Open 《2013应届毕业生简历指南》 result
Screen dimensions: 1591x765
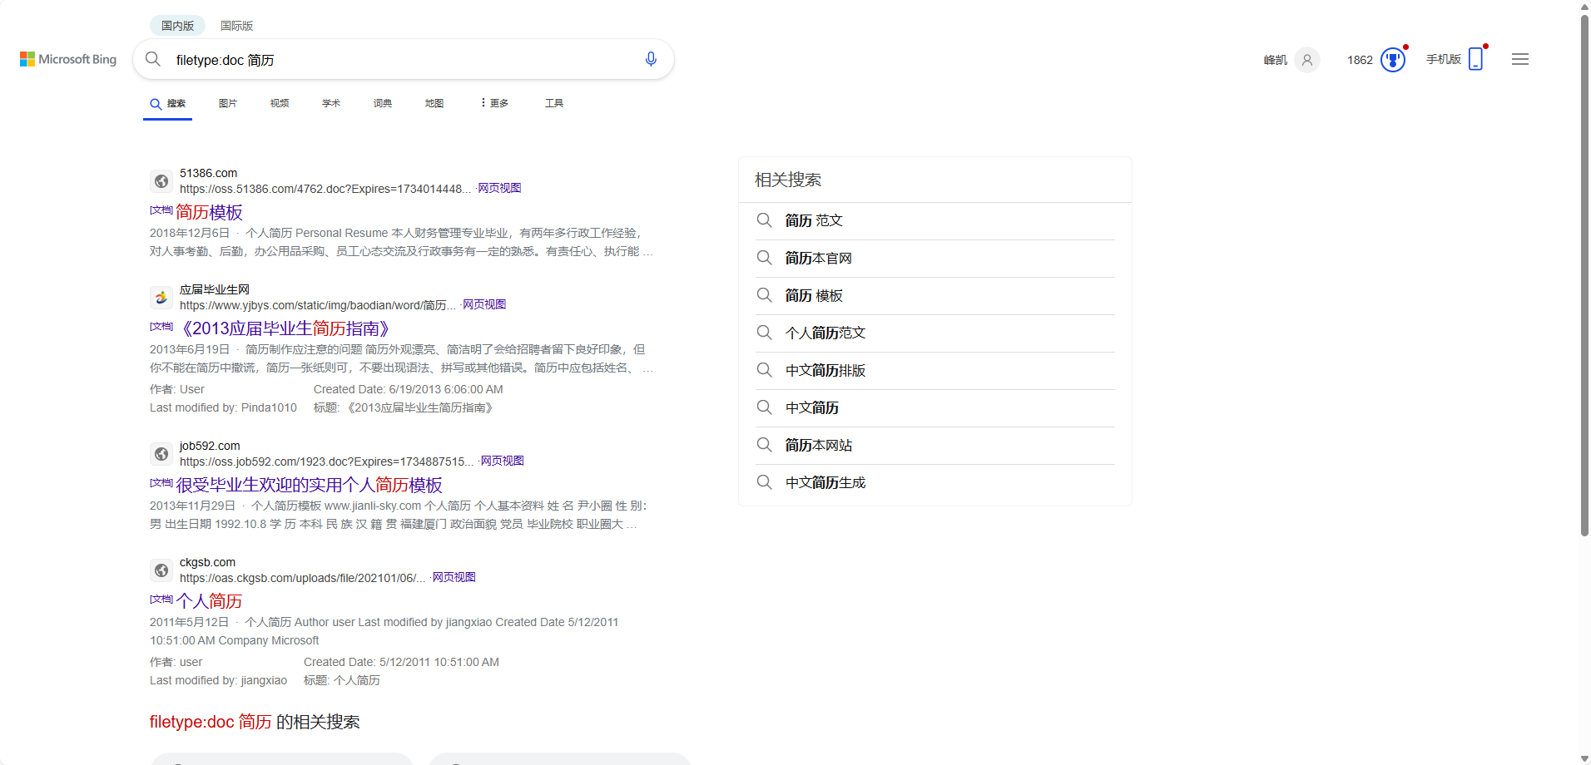(284, 329)
